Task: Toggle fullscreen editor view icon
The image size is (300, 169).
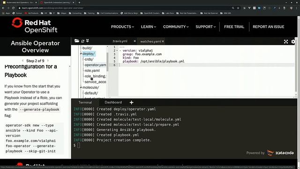Action: [286, 42]
